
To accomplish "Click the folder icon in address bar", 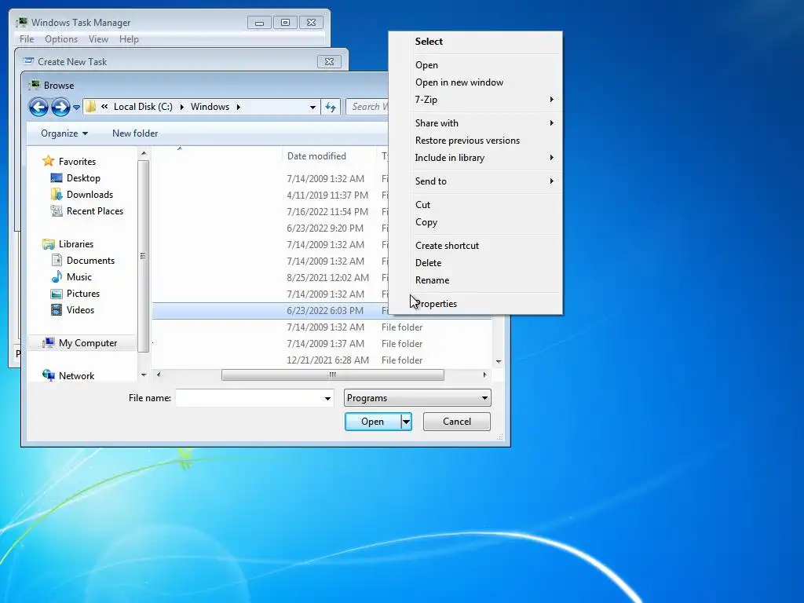I will click(91, 107).
